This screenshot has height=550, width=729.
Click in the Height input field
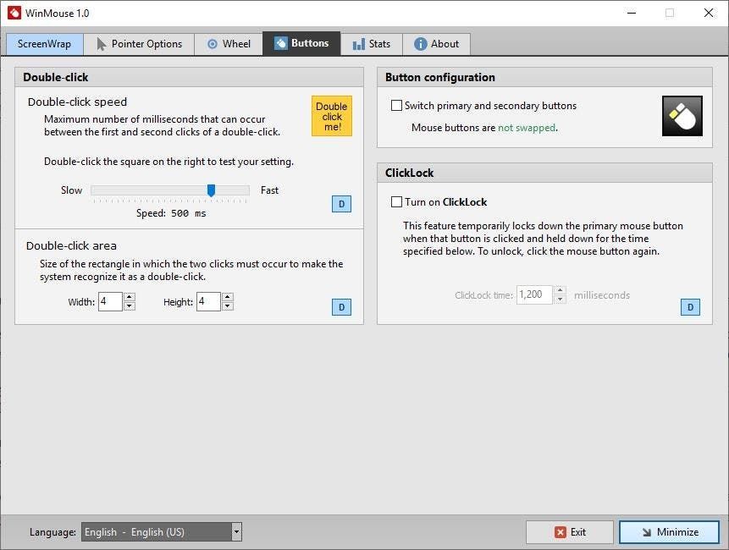click(208, 301)
